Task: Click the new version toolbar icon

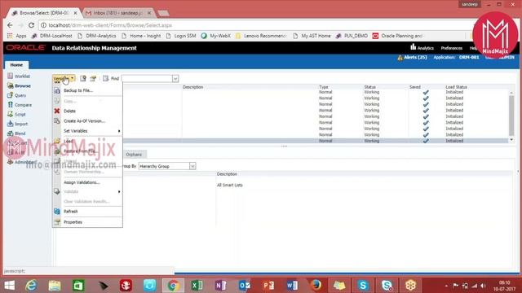Action: point(83,78)
